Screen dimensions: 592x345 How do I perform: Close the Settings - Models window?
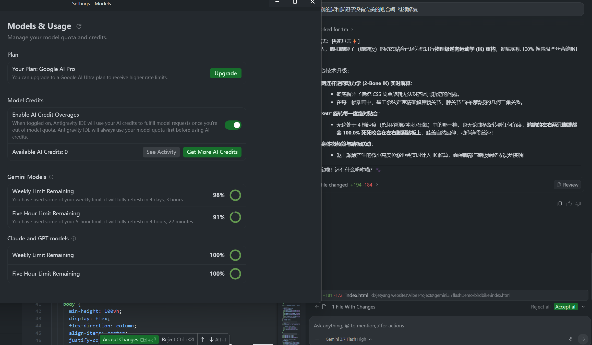click(312, 2)
